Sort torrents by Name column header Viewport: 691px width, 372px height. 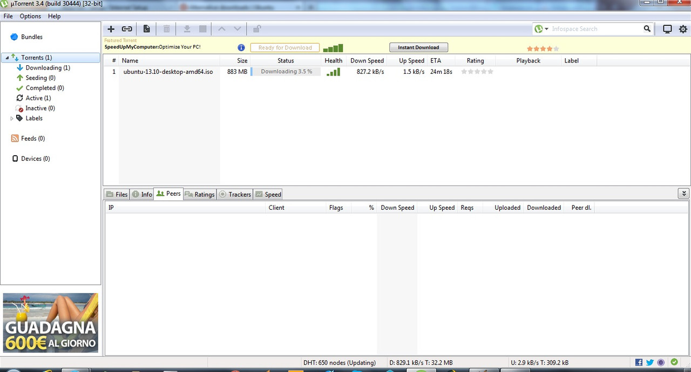pos(169,61)
